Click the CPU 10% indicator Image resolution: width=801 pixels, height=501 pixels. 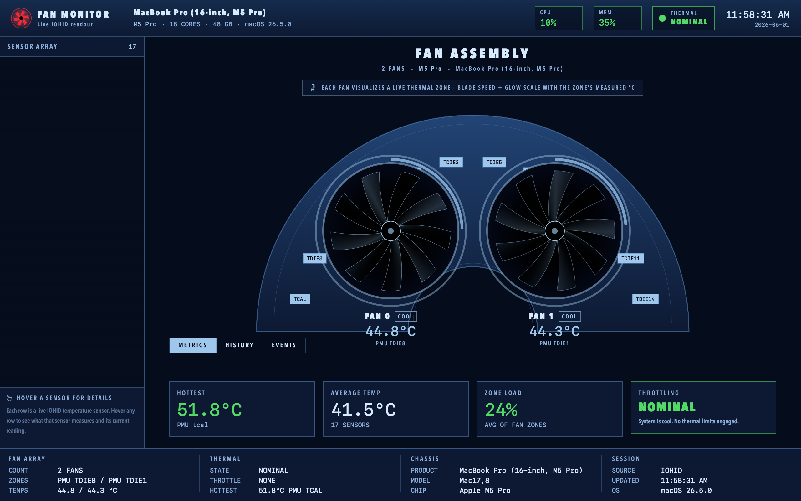[x=559, y=18]
